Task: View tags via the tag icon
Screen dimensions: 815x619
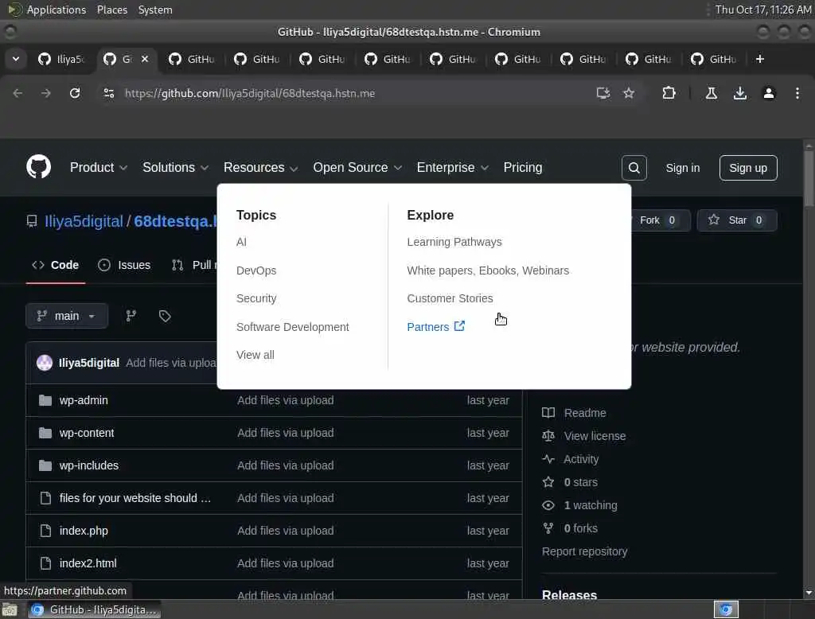Action: click(x=165, y=316)
